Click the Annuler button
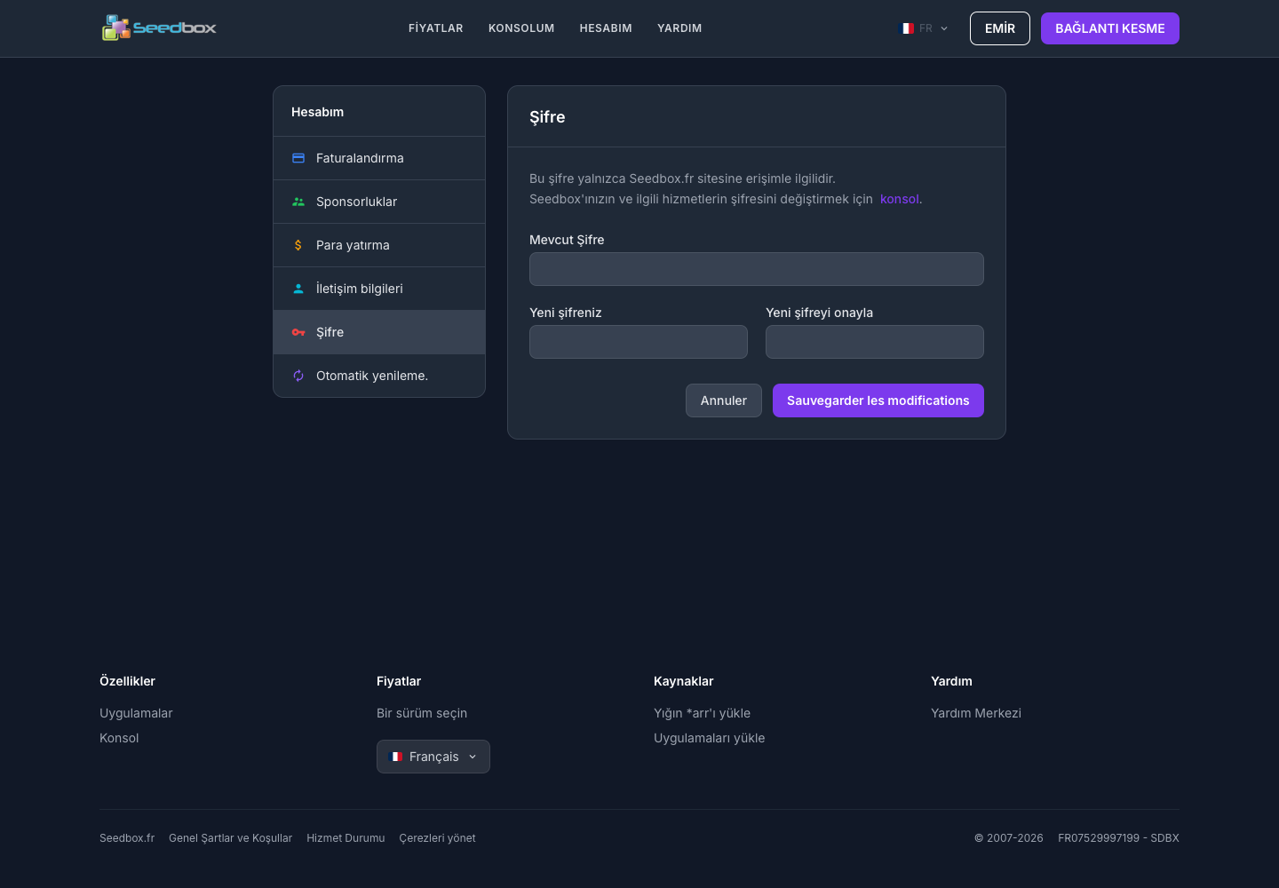1279x888 pixels. (x=724, y=400)
